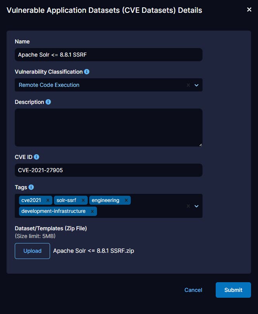Image resolution: width=258 pixels, height=314 pixels.
Task: Click the Tags info icon
Action: (x=31, y=187)
